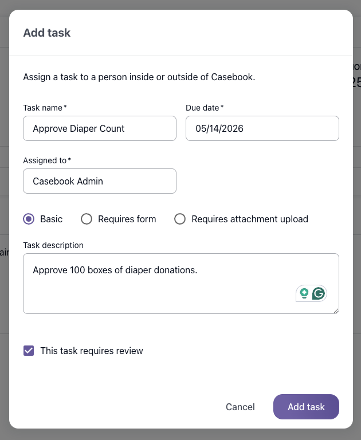The height and width of the screenshot is (440, 361).
Task: Click the Grammarly lightbulb suggestions icon
Action: [304, 293]
